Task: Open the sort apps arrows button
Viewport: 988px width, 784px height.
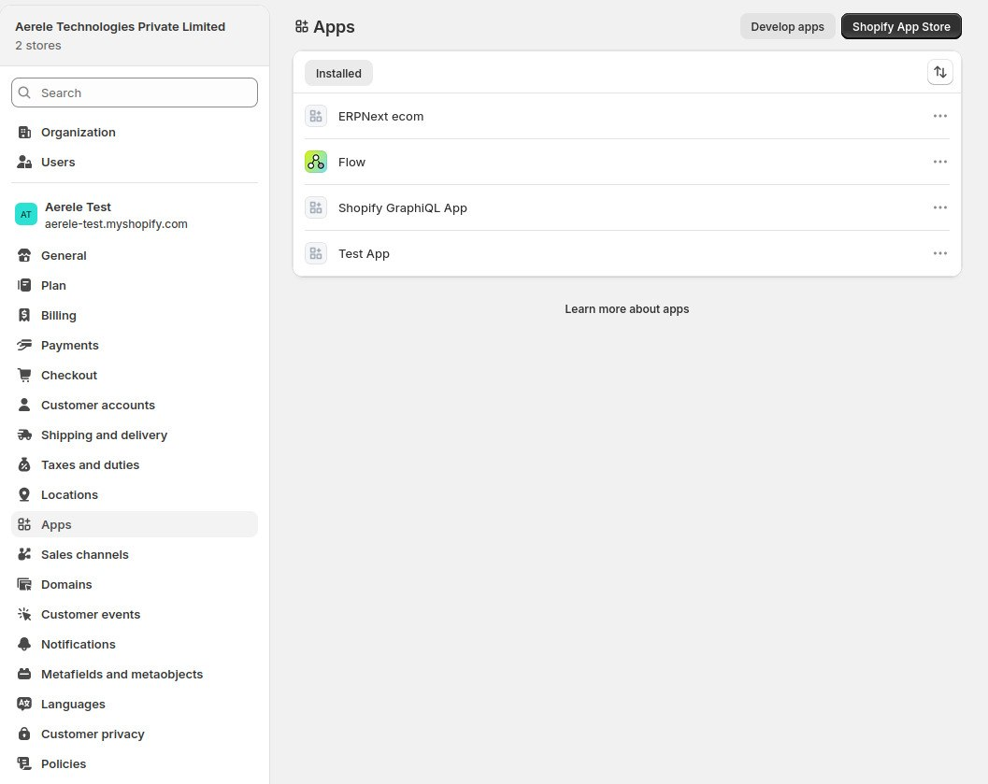Action: [940, 72]
